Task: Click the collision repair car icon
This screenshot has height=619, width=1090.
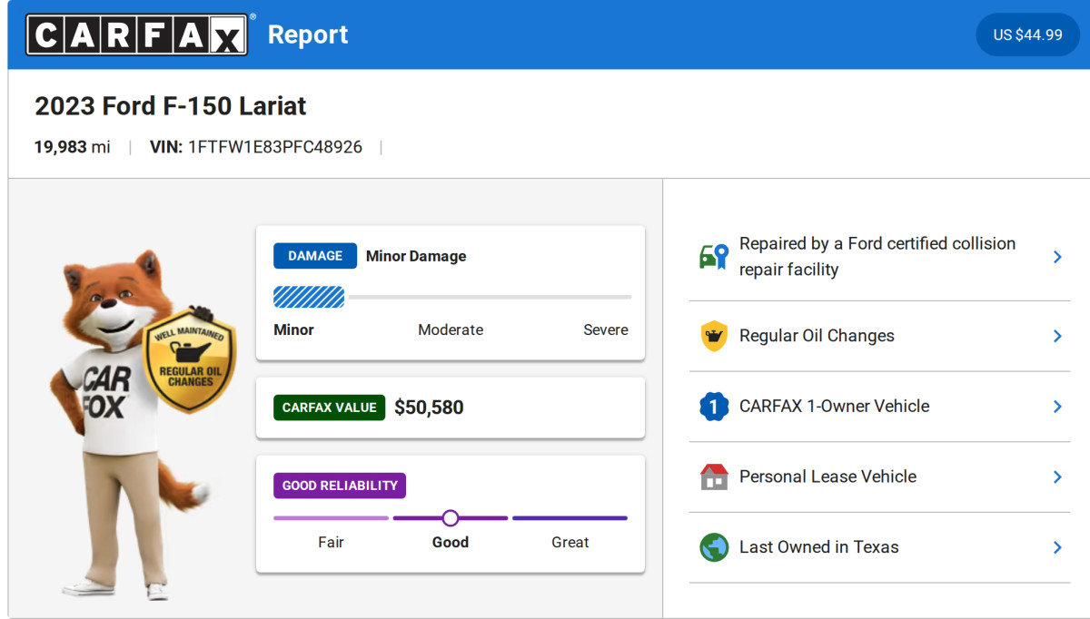Action: 714,257
